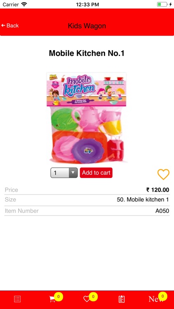Open the quantity dropdown arrow
The image size is (174, 309).
[x=73, y=173]
